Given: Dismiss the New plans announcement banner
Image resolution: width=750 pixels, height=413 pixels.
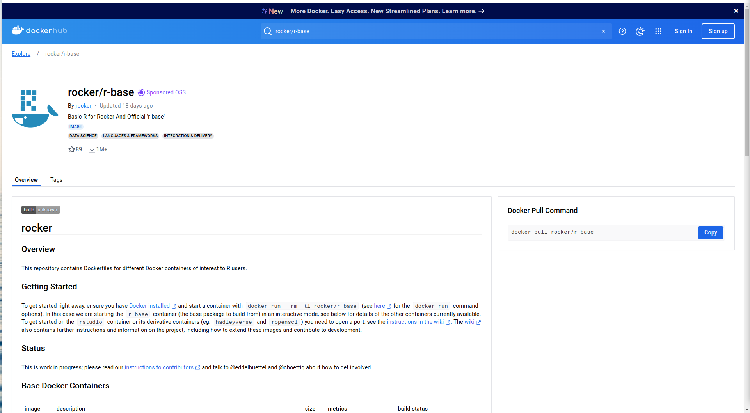Looking at the screenshot, I should click(x=736, y=11).
